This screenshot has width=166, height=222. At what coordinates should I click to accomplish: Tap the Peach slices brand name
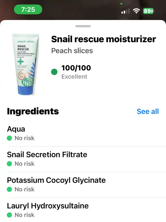[x=72, y=51]
